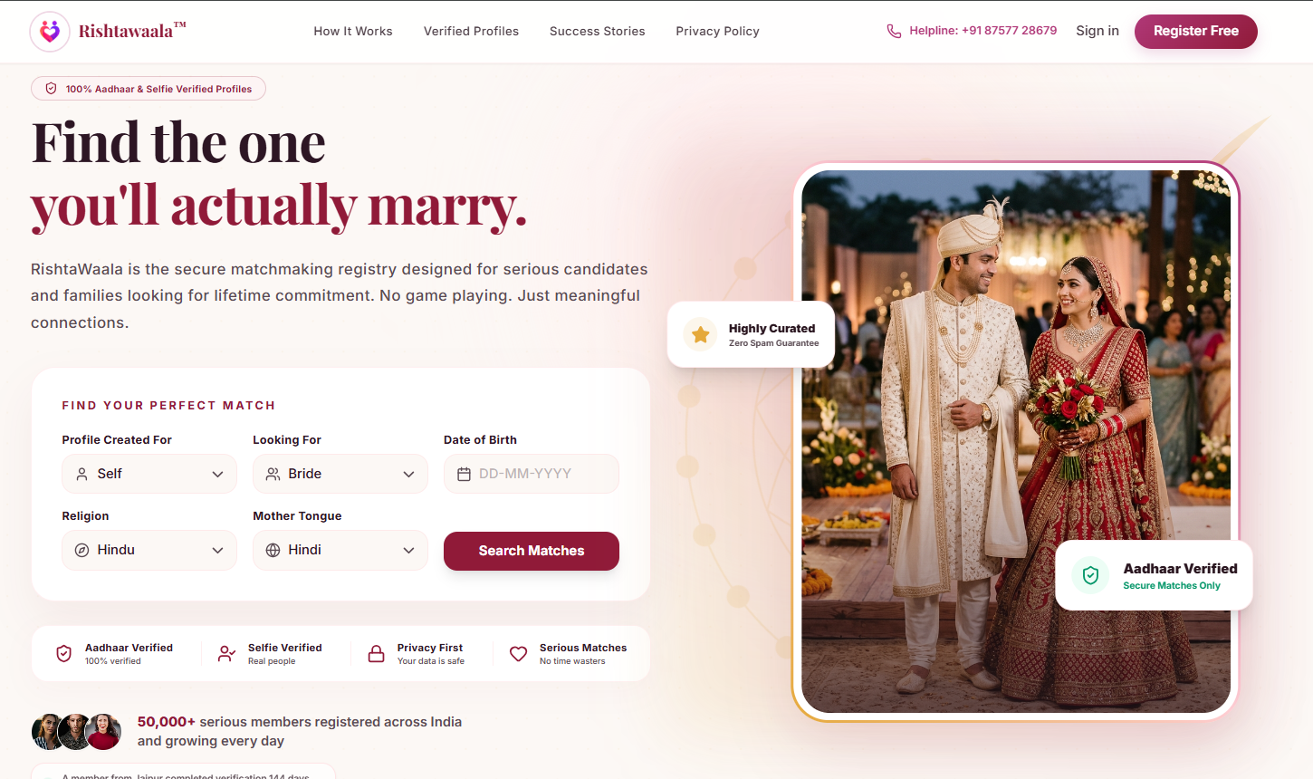
Task: Click the person icon in Profile Created For
Action: [81, 474]
